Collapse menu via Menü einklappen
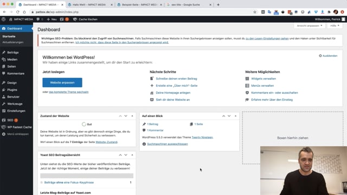 (x=18, y=134)
